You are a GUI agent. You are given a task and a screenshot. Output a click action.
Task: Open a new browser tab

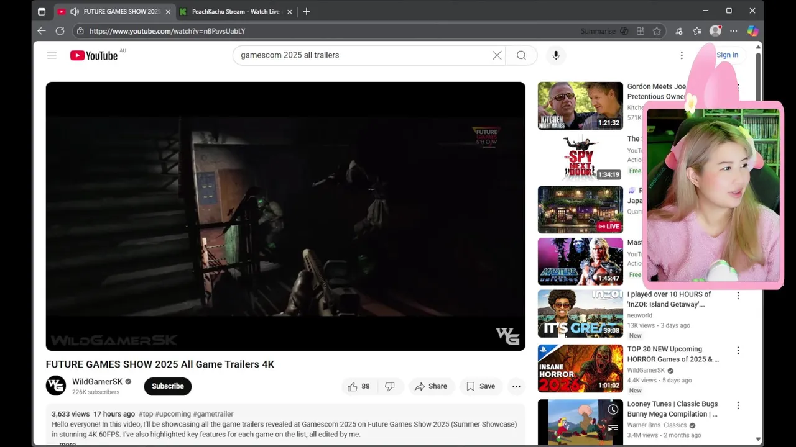306,11
